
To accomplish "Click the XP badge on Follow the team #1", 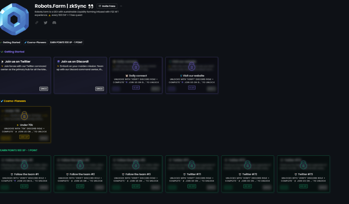I will 24,186.
